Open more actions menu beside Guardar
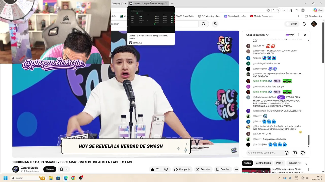The image size is (325, 182). click(236, 169)
